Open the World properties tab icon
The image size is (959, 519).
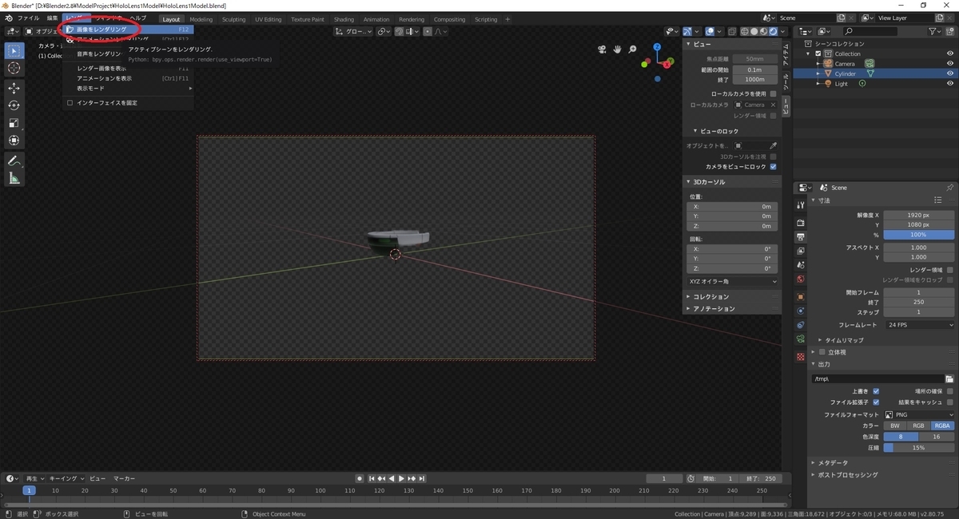[801, 279]
